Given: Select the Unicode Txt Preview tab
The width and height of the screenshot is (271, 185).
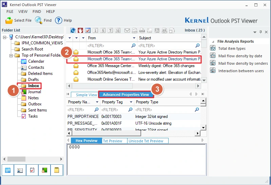Looking at the screenshot, I should pos(148,141).
